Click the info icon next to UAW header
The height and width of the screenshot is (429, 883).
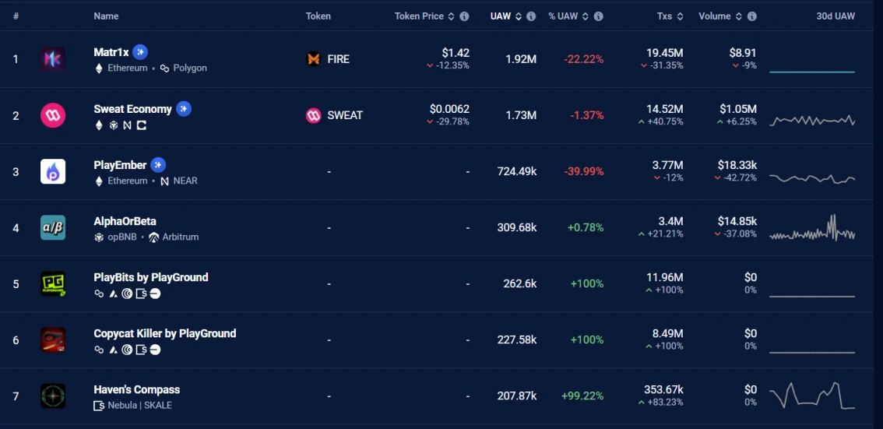531,16
